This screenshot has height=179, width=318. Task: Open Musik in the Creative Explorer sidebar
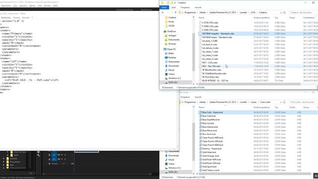171,70
